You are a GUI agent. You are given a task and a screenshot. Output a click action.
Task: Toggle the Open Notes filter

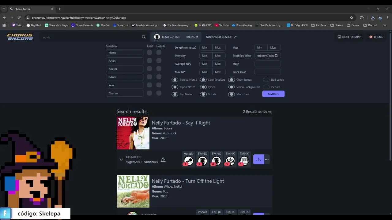pyautogui.click(x=175, y=87)
